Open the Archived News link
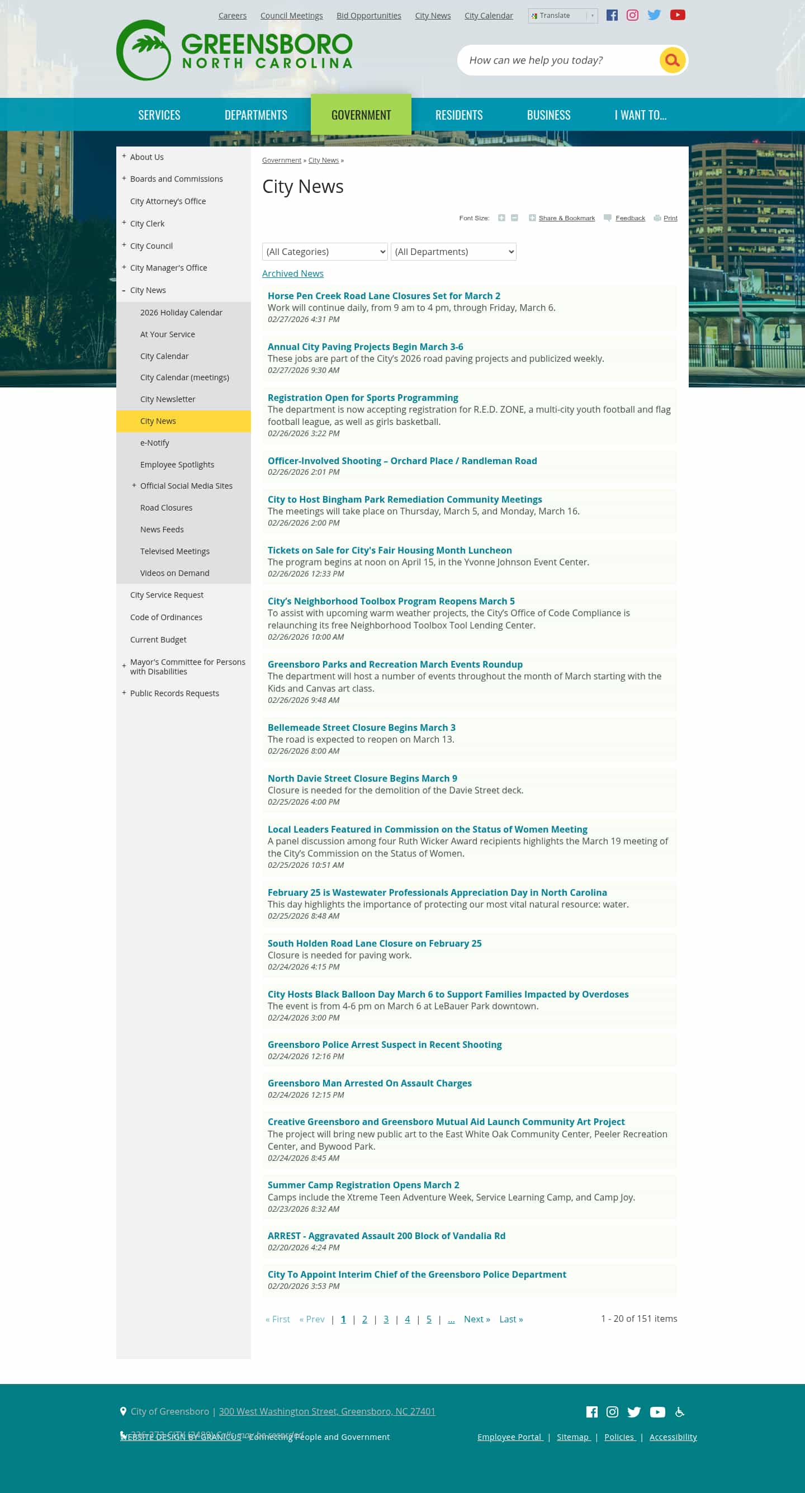The image size is (805, 1493). 293,273
